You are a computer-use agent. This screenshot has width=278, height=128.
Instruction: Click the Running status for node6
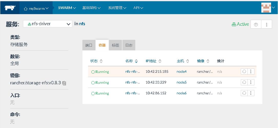(x=100, y=93)
